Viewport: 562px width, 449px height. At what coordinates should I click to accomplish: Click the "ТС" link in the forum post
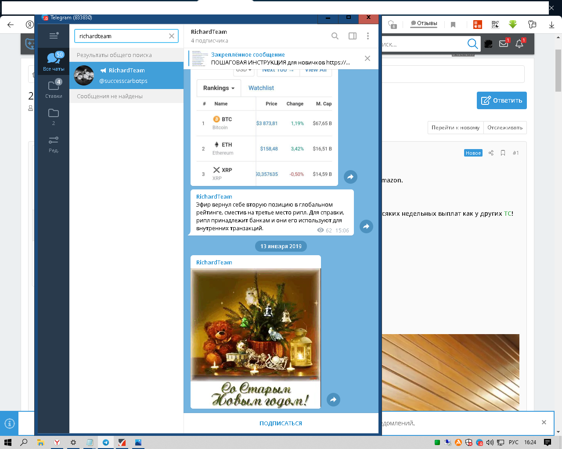click(508, 214)
